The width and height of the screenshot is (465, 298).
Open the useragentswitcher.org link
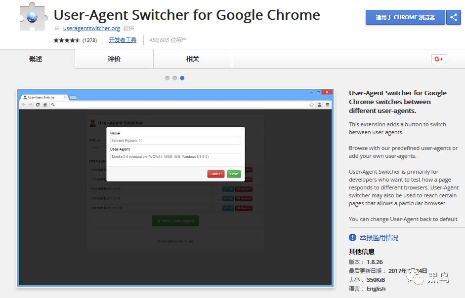pyautogui.click(x=91, y=28)
